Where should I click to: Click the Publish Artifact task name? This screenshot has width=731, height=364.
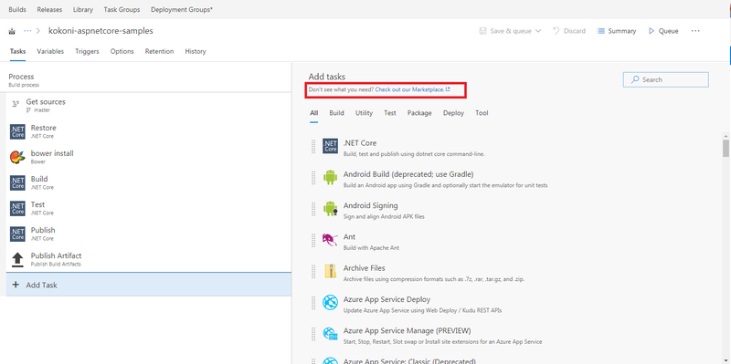(x=57, y=255)
